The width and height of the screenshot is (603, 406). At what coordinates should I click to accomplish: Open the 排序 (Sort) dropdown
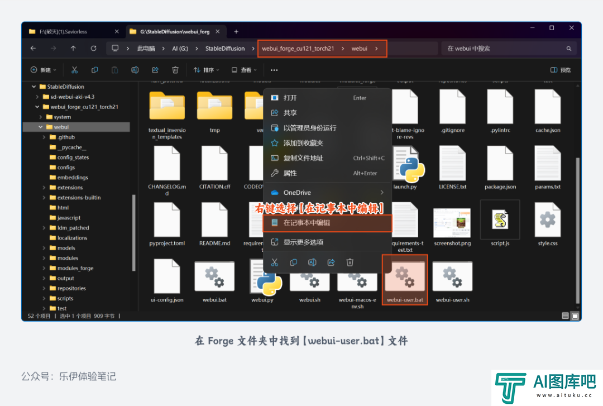pos(207,70)
